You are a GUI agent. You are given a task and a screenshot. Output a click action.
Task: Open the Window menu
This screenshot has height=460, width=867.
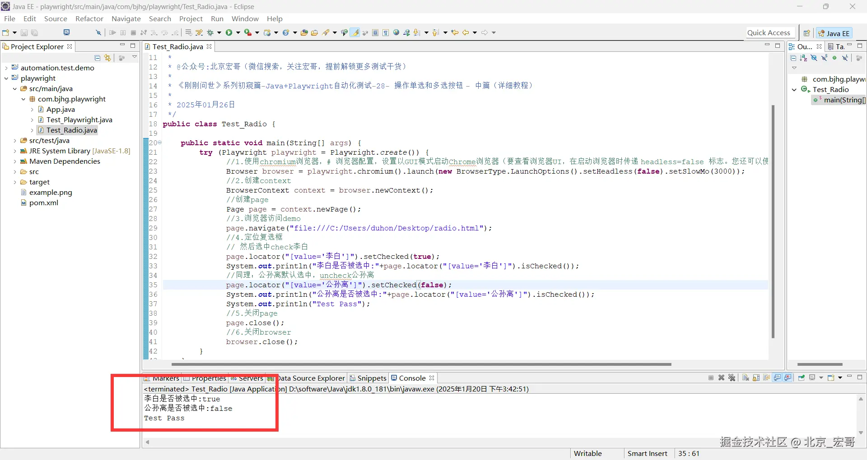tap(245, 18)
